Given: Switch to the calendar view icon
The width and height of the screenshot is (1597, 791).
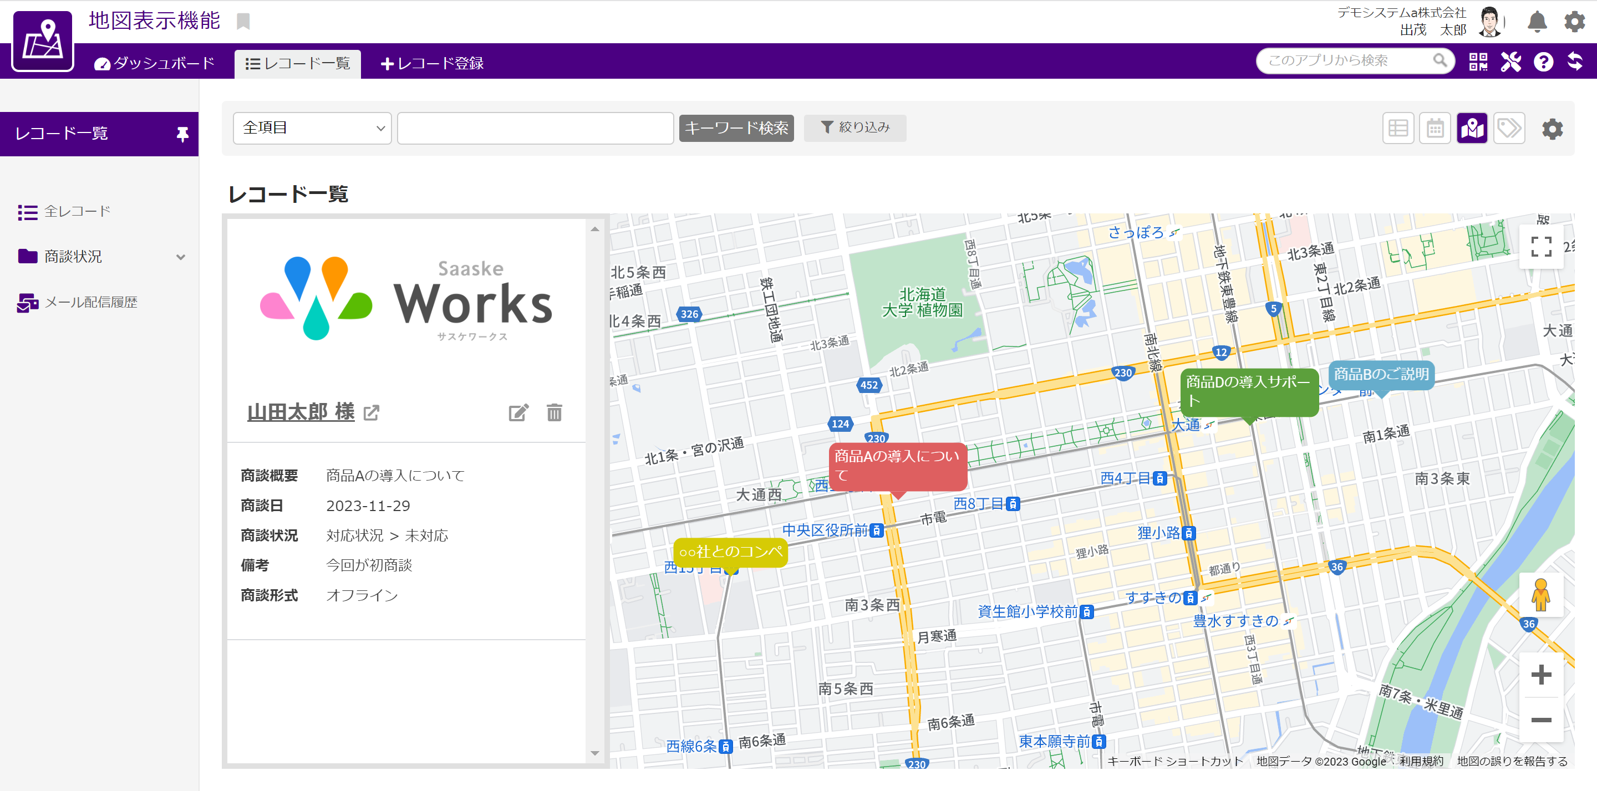Looking at the screenshot, I should pyautogui.click(x=1435, y=128).
